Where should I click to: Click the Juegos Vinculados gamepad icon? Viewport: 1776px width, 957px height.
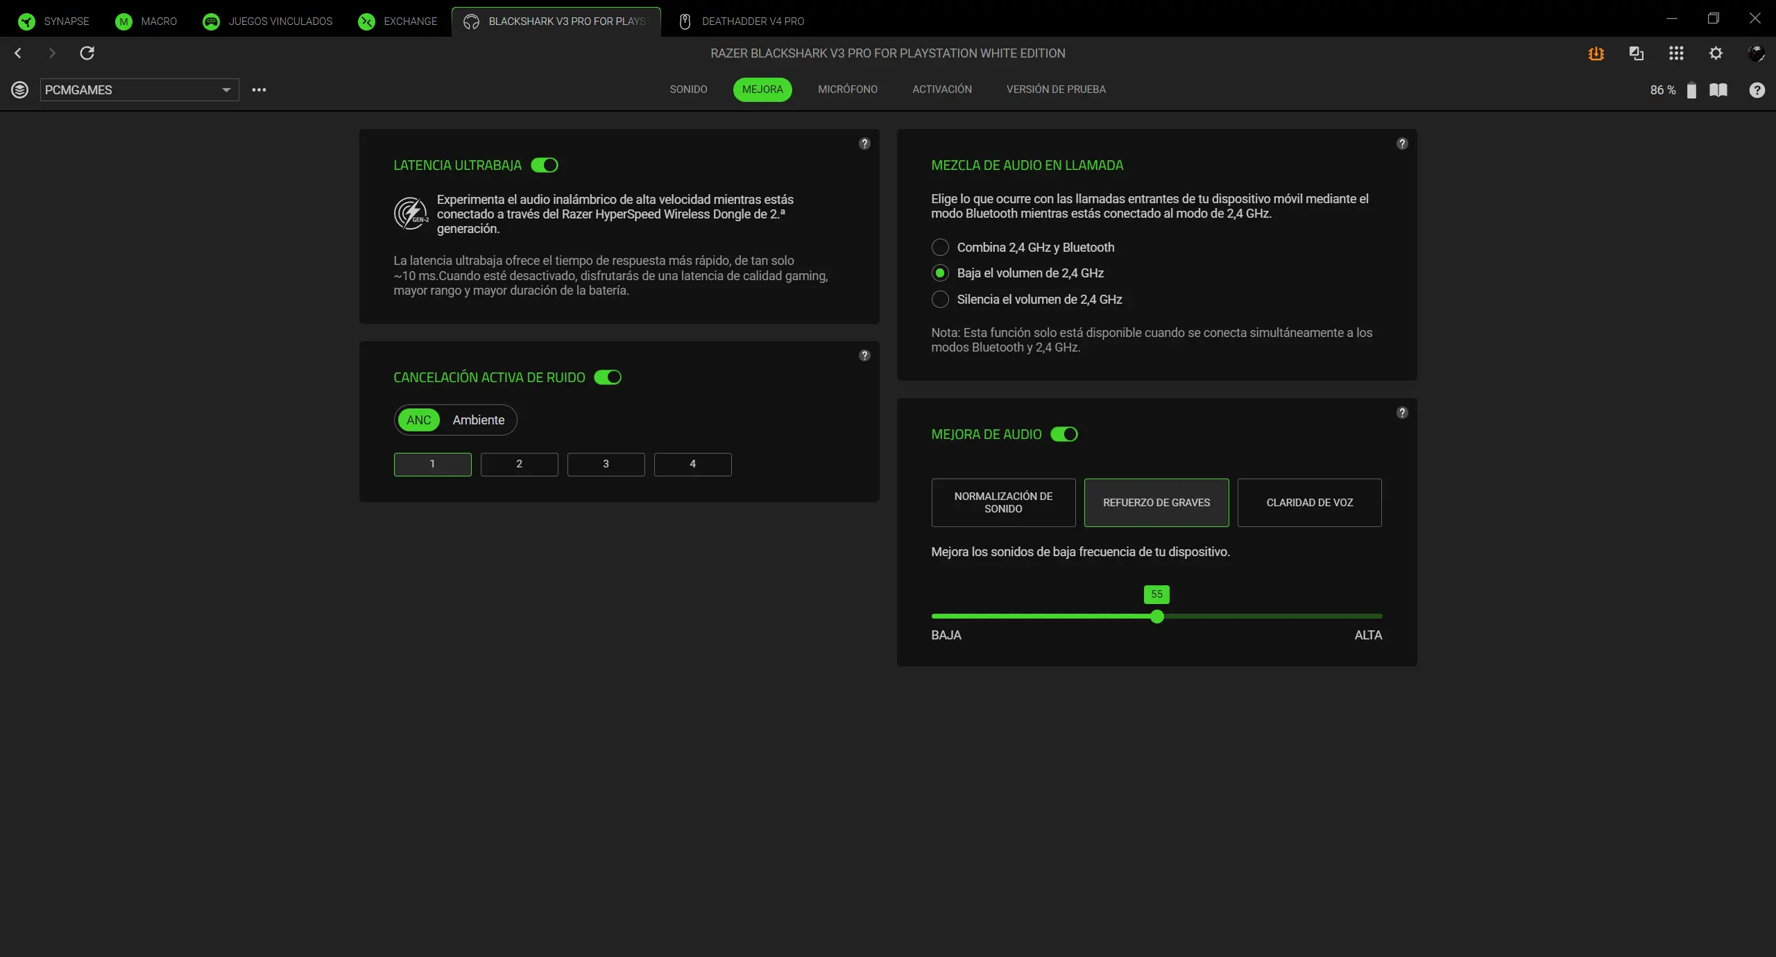tap(211, 21)
